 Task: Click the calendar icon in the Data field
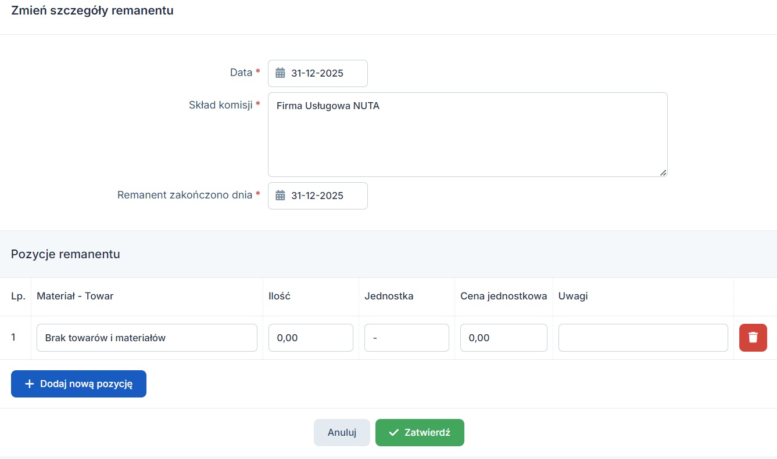point(280,73)
